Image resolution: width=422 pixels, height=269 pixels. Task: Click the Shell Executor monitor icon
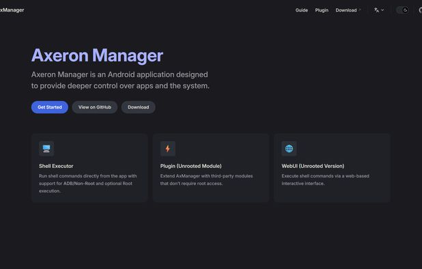tap(46, 148)
